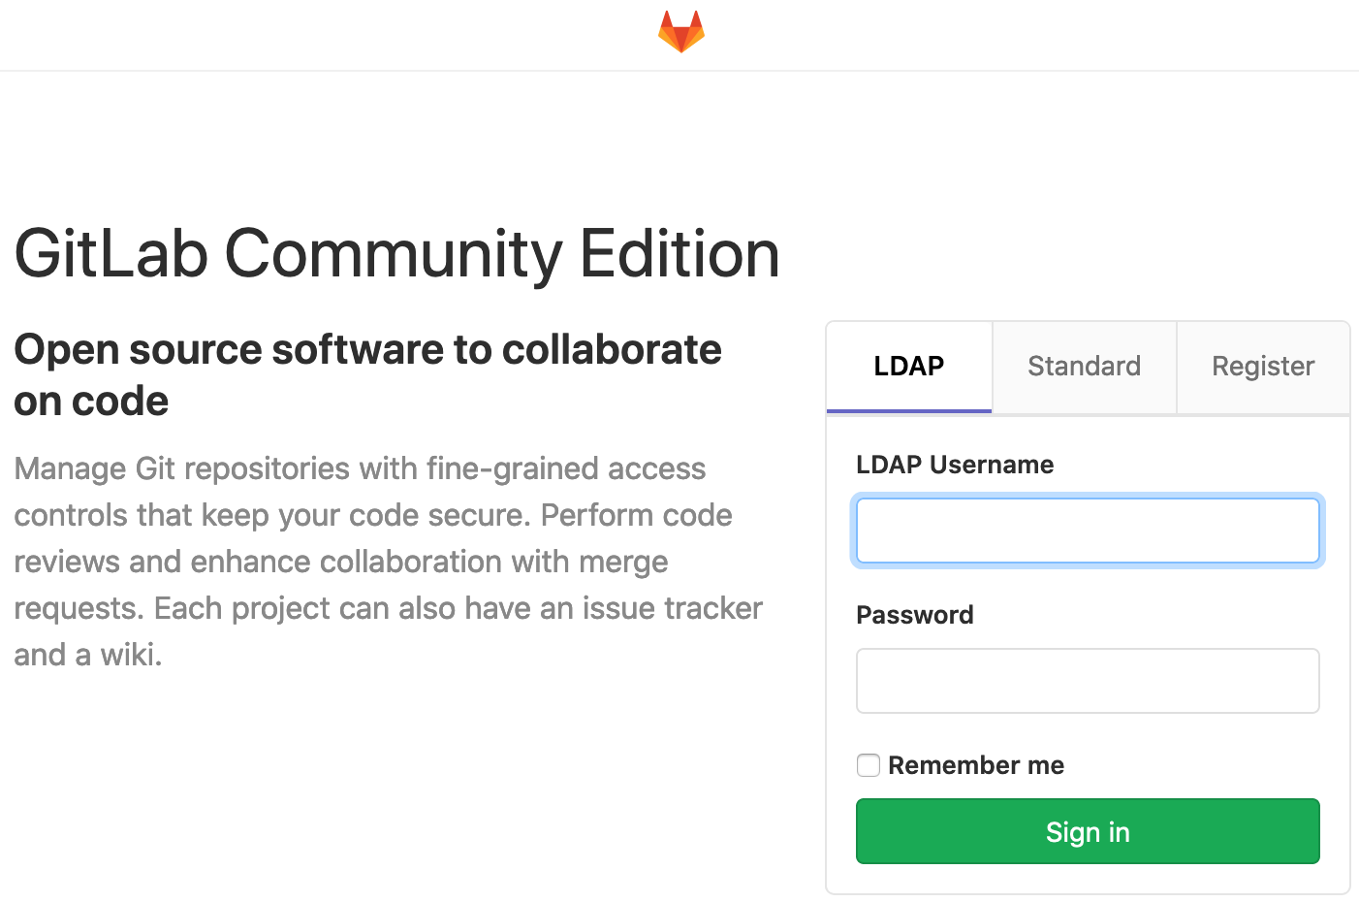The image size is (1359, 902).
Task: Click the Password label
Action: click(914, 615)
